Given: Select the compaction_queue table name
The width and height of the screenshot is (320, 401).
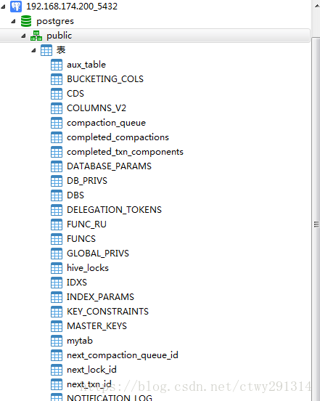Looking at the screenshot, I should (x=106, y=123).
